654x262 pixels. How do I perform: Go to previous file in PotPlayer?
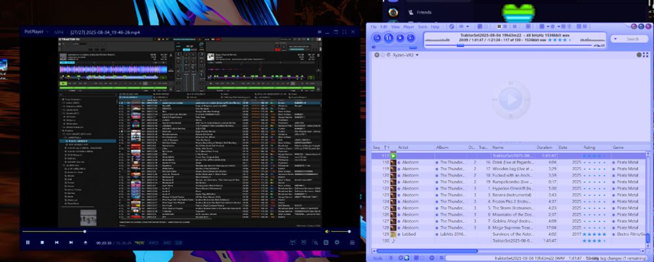click(x=57, y=242)
